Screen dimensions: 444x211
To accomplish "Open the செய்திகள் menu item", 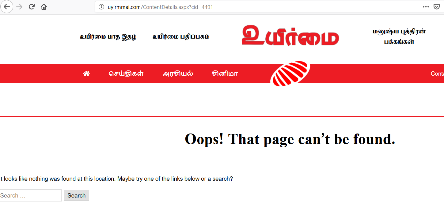I will click(126, 73).
